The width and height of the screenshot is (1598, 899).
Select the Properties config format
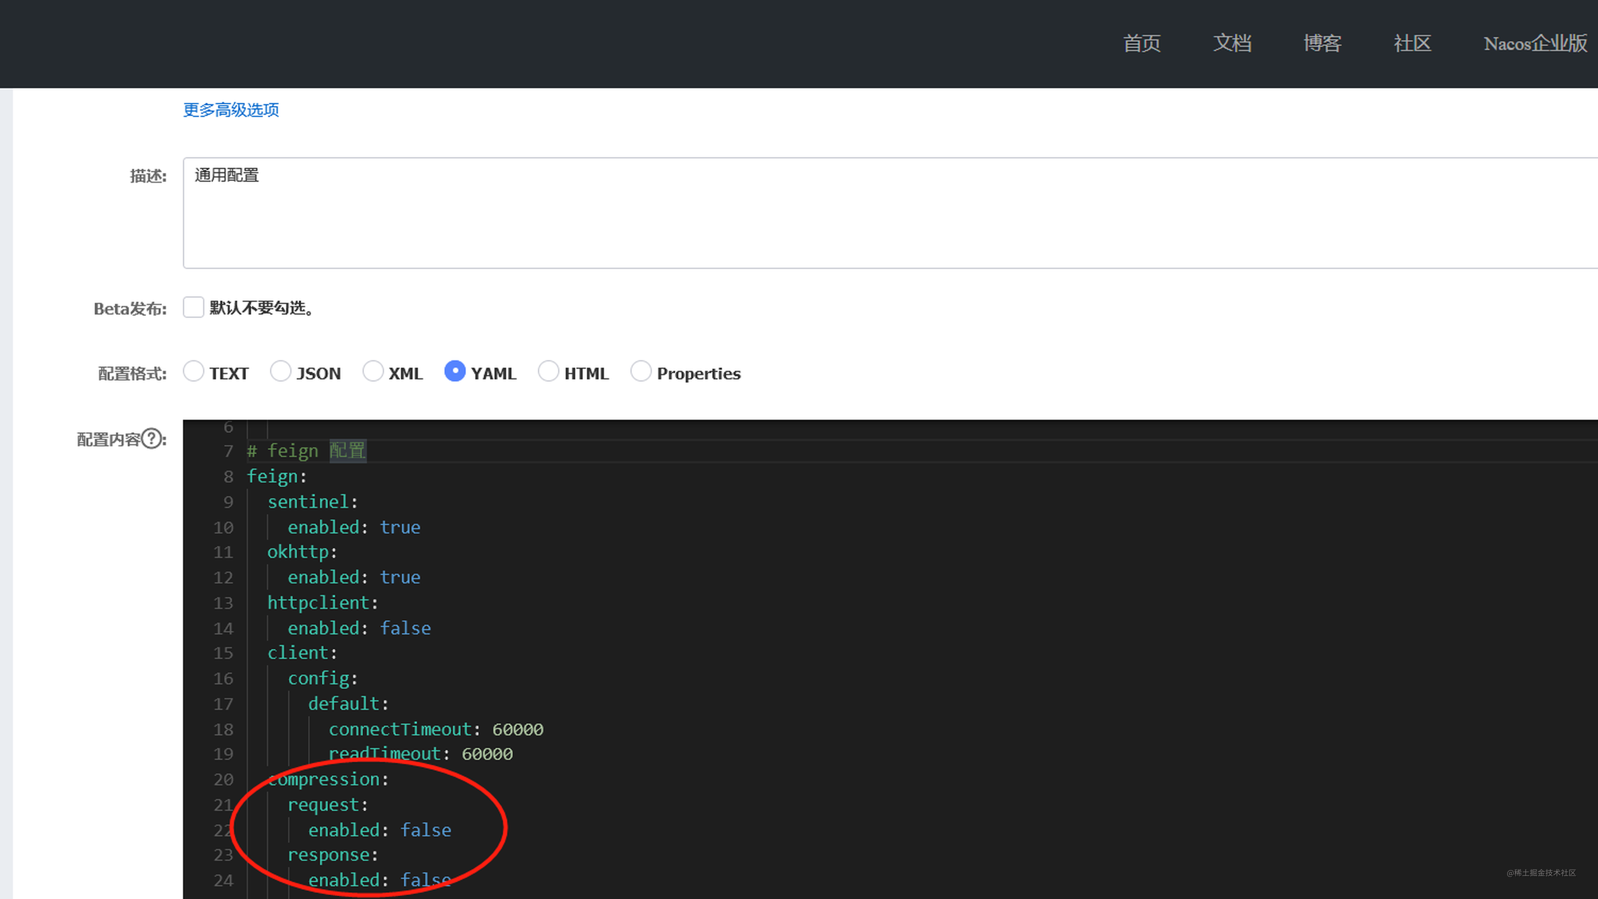tap(641, 371)
